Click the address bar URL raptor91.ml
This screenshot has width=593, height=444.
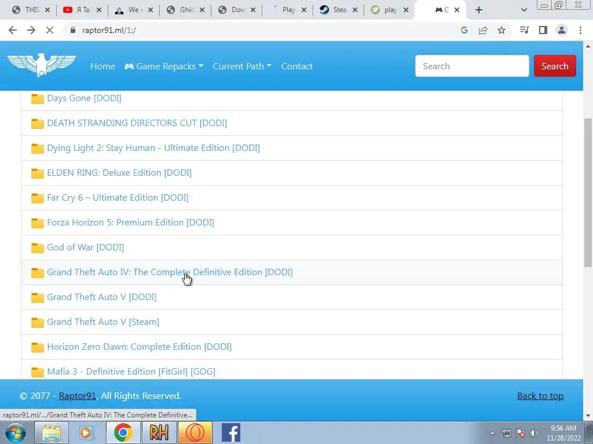coord(109,30)
